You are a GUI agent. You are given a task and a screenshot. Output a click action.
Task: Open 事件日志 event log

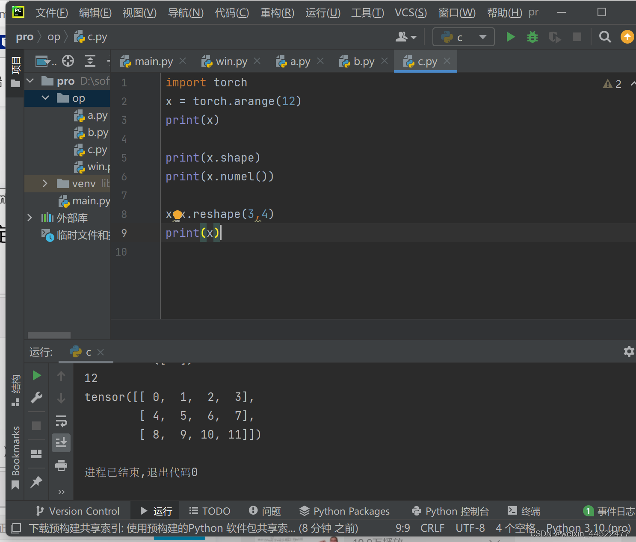[x=609, y=511]
